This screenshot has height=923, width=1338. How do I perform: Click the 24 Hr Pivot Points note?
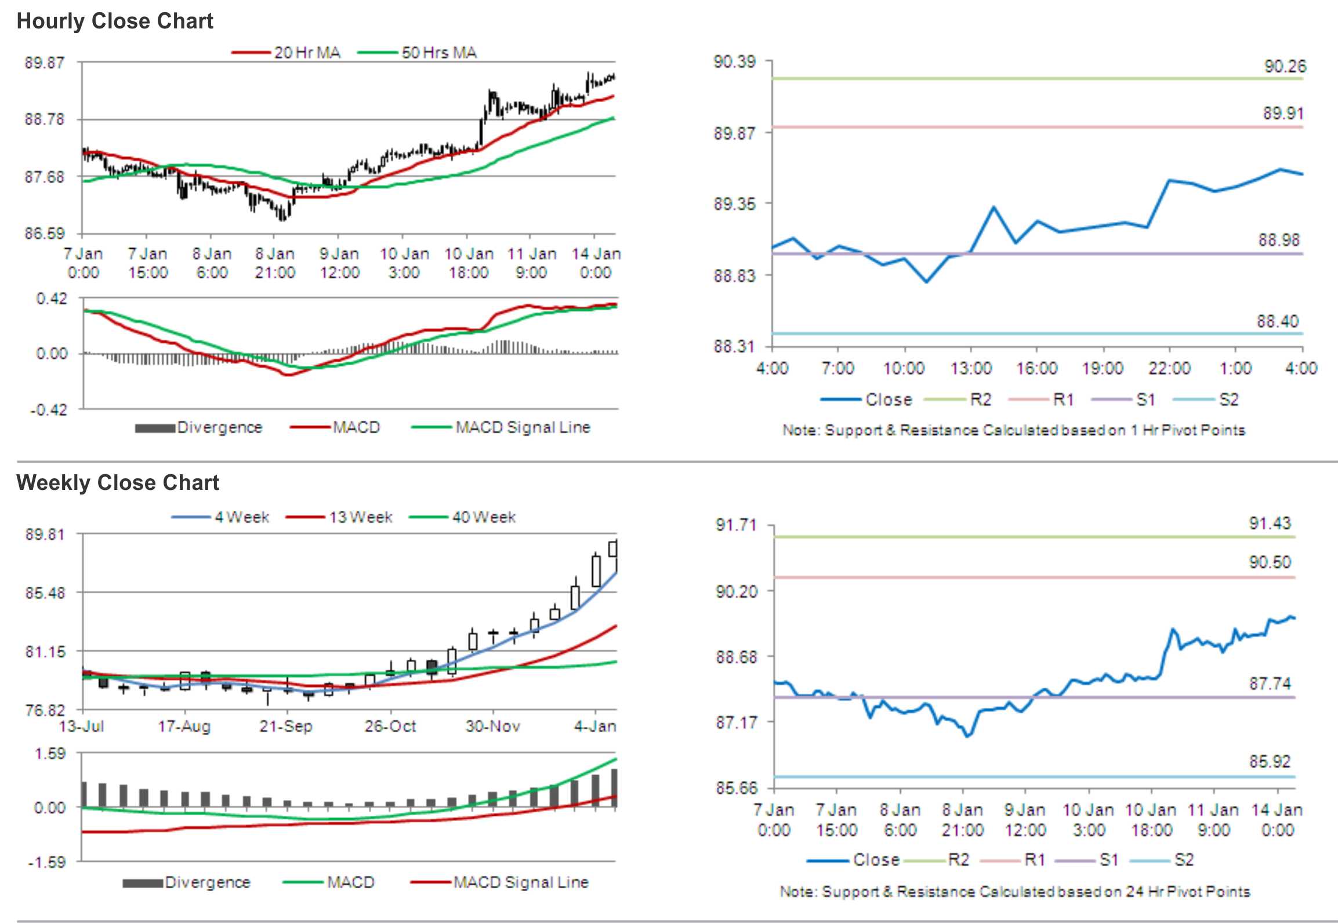[1015, 892]
